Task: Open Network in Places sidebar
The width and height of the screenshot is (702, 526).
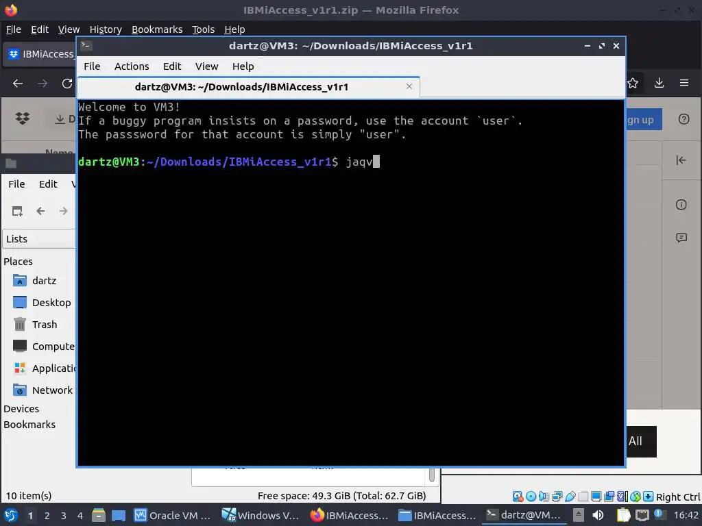Action: click(x=43, y=390)
